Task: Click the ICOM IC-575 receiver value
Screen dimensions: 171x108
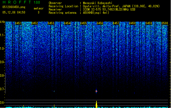Action: (x=109, y=9)
